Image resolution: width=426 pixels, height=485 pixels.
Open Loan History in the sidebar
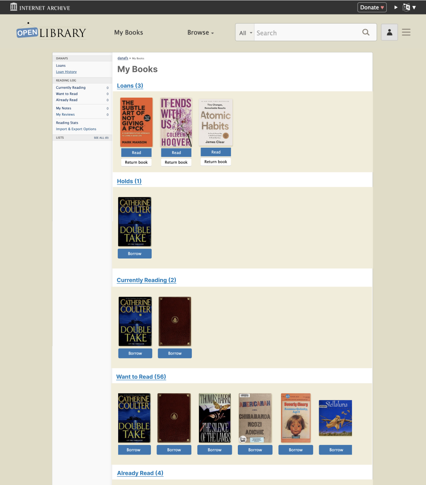pos(66,72)
